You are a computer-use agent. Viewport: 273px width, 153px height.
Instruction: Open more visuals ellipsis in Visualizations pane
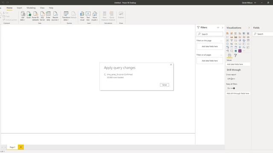tap(244, 51)
